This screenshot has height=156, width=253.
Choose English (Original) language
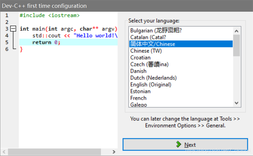181,84
